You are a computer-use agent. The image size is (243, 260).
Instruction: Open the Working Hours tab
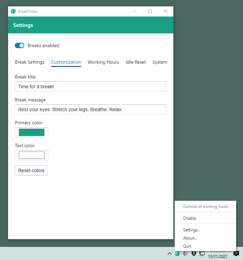click(x=103, y=62)
